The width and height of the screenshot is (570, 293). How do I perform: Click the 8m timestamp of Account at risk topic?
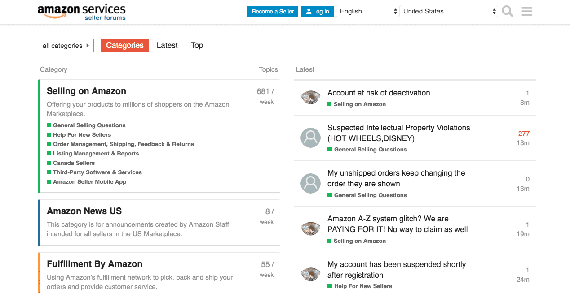(x=525, y=103)
